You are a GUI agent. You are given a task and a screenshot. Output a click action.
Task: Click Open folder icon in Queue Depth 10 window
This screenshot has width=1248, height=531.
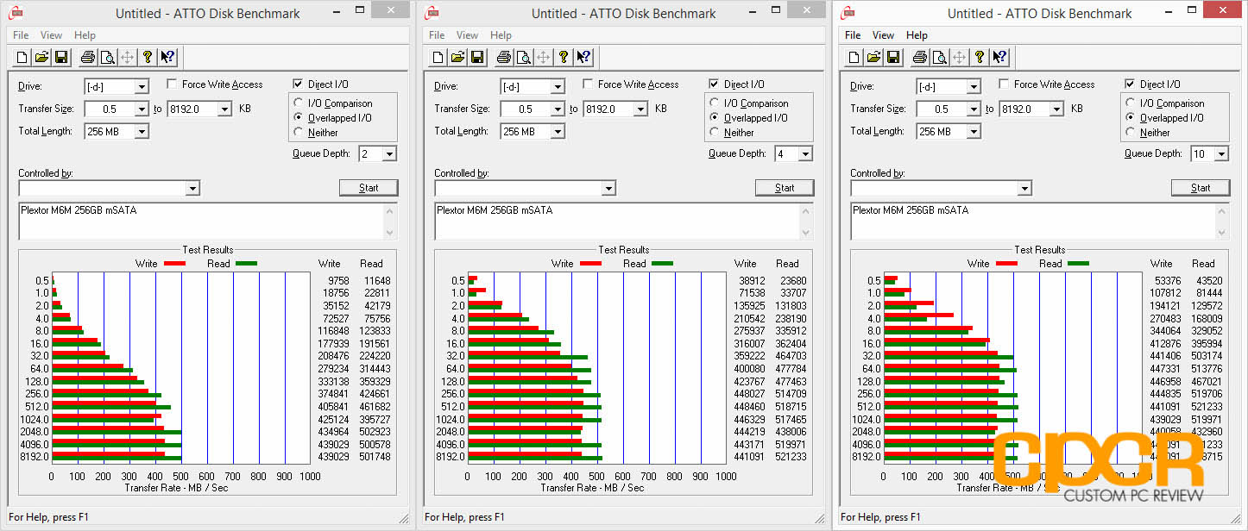(x=874, y=58)
